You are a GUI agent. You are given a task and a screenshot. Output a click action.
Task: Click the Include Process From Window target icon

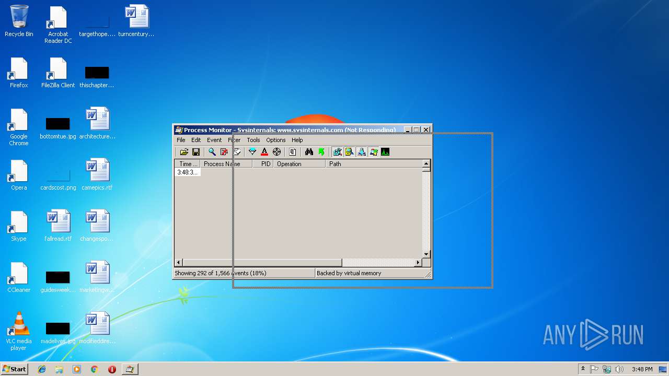[x=276, y=152]
